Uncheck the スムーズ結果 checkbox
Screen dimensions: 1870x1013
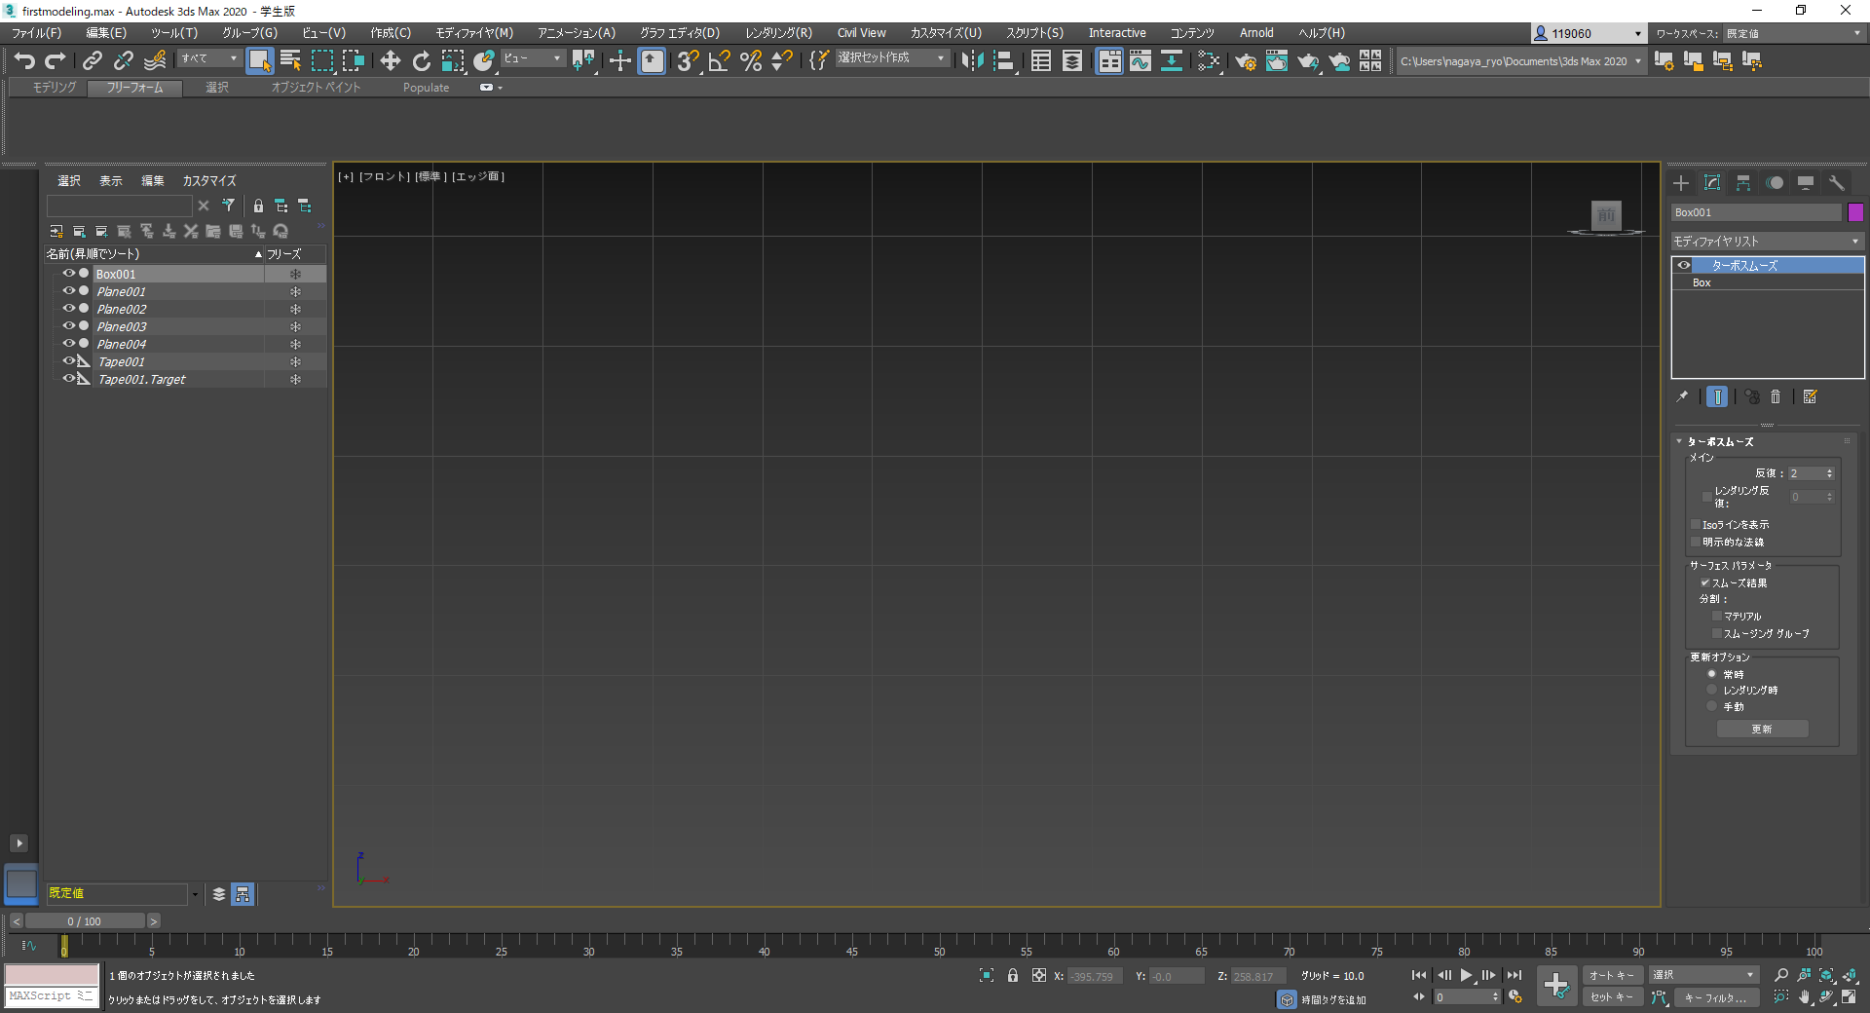(x=1705, y=583)
